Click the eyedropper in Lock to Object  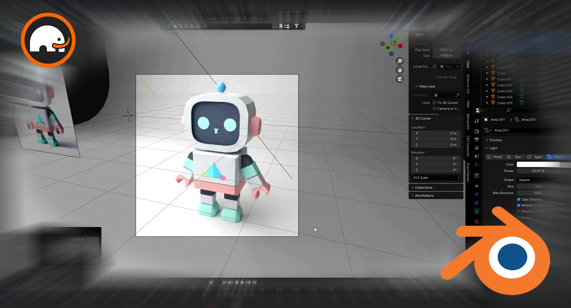point(457,95)
